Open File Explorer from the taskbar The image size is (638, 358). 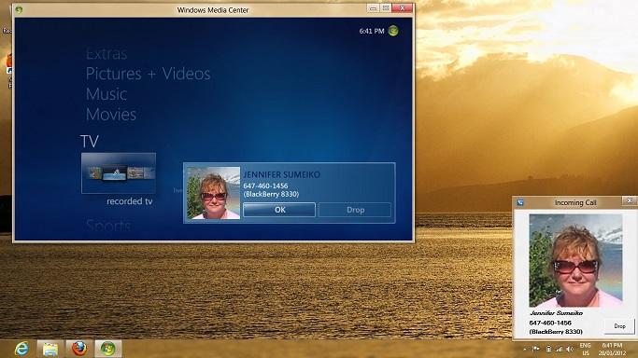(x=50, y=349)
